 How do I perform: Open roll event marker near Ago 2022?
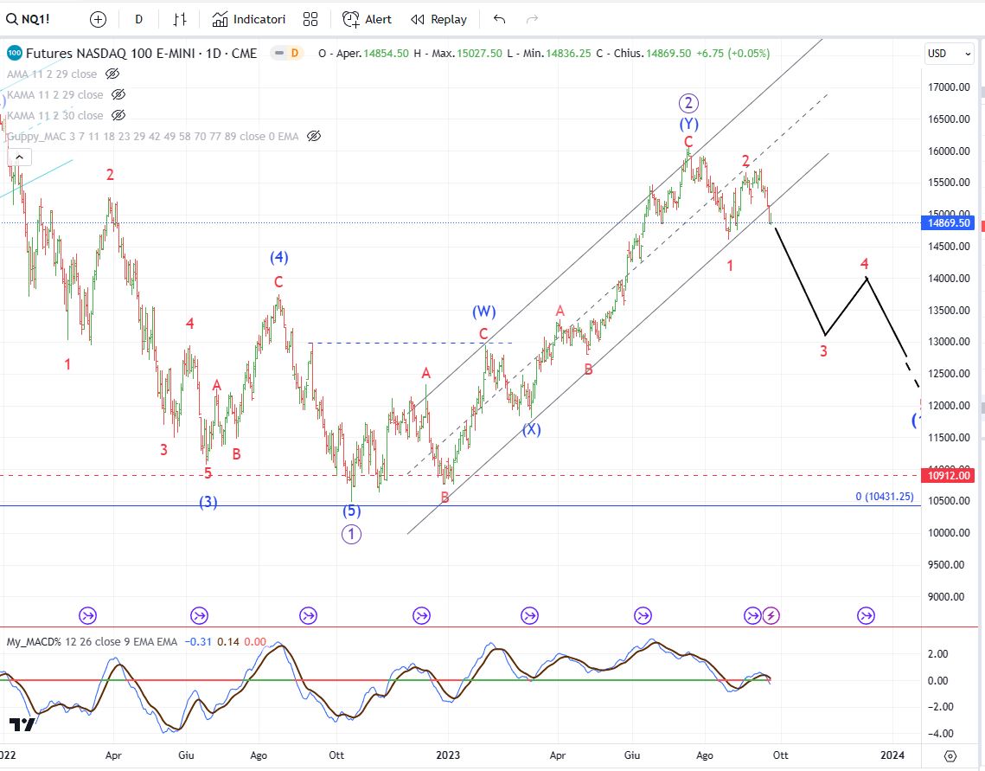pos(308,616)
